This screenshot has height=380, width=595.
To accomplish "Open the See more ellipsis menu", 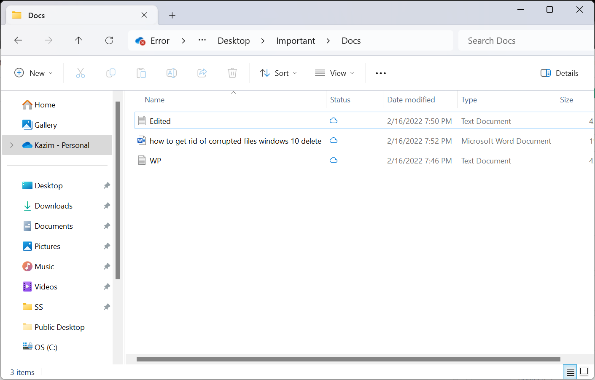I will (x=380, y=73).
